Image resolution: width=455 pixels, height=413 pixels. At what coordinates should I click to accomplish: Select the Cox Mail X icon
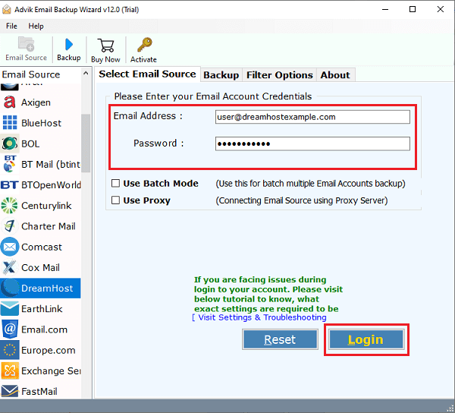coord(10,267)
